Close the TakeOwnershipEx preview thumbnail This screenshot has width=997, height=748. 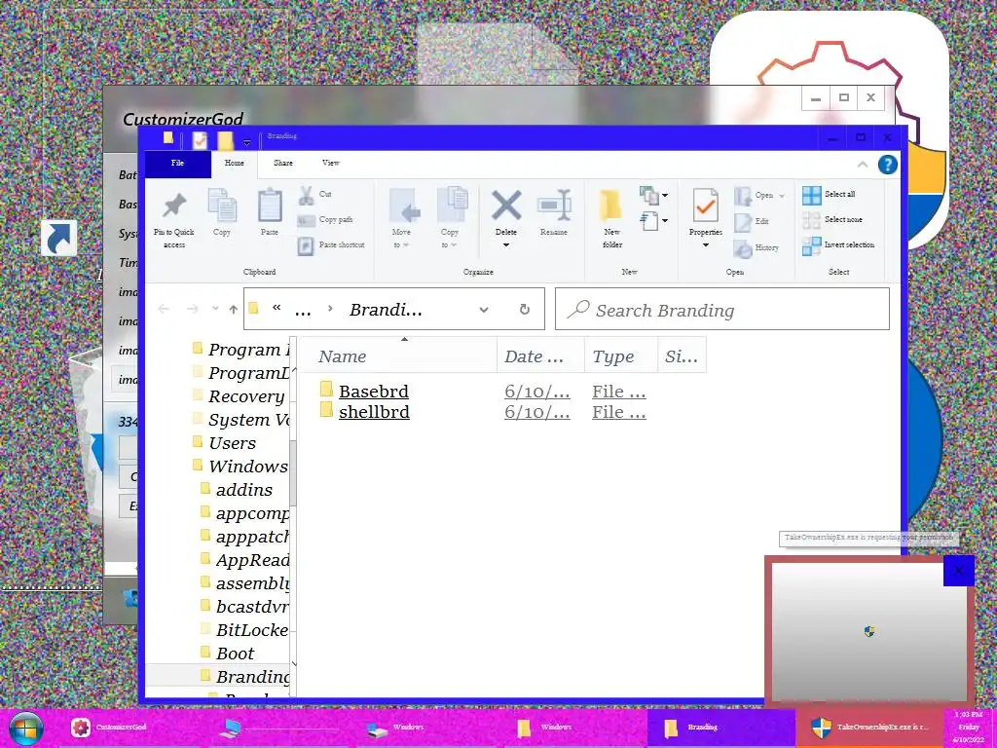(x=959, y=571)
